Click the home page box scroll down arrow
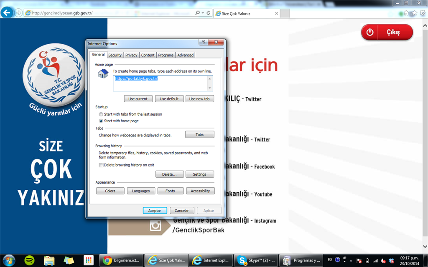 coord(210,88)
